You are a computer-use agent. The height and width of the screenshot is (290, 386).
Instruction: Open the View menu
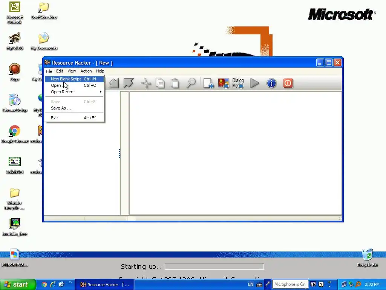pos(72,71)
